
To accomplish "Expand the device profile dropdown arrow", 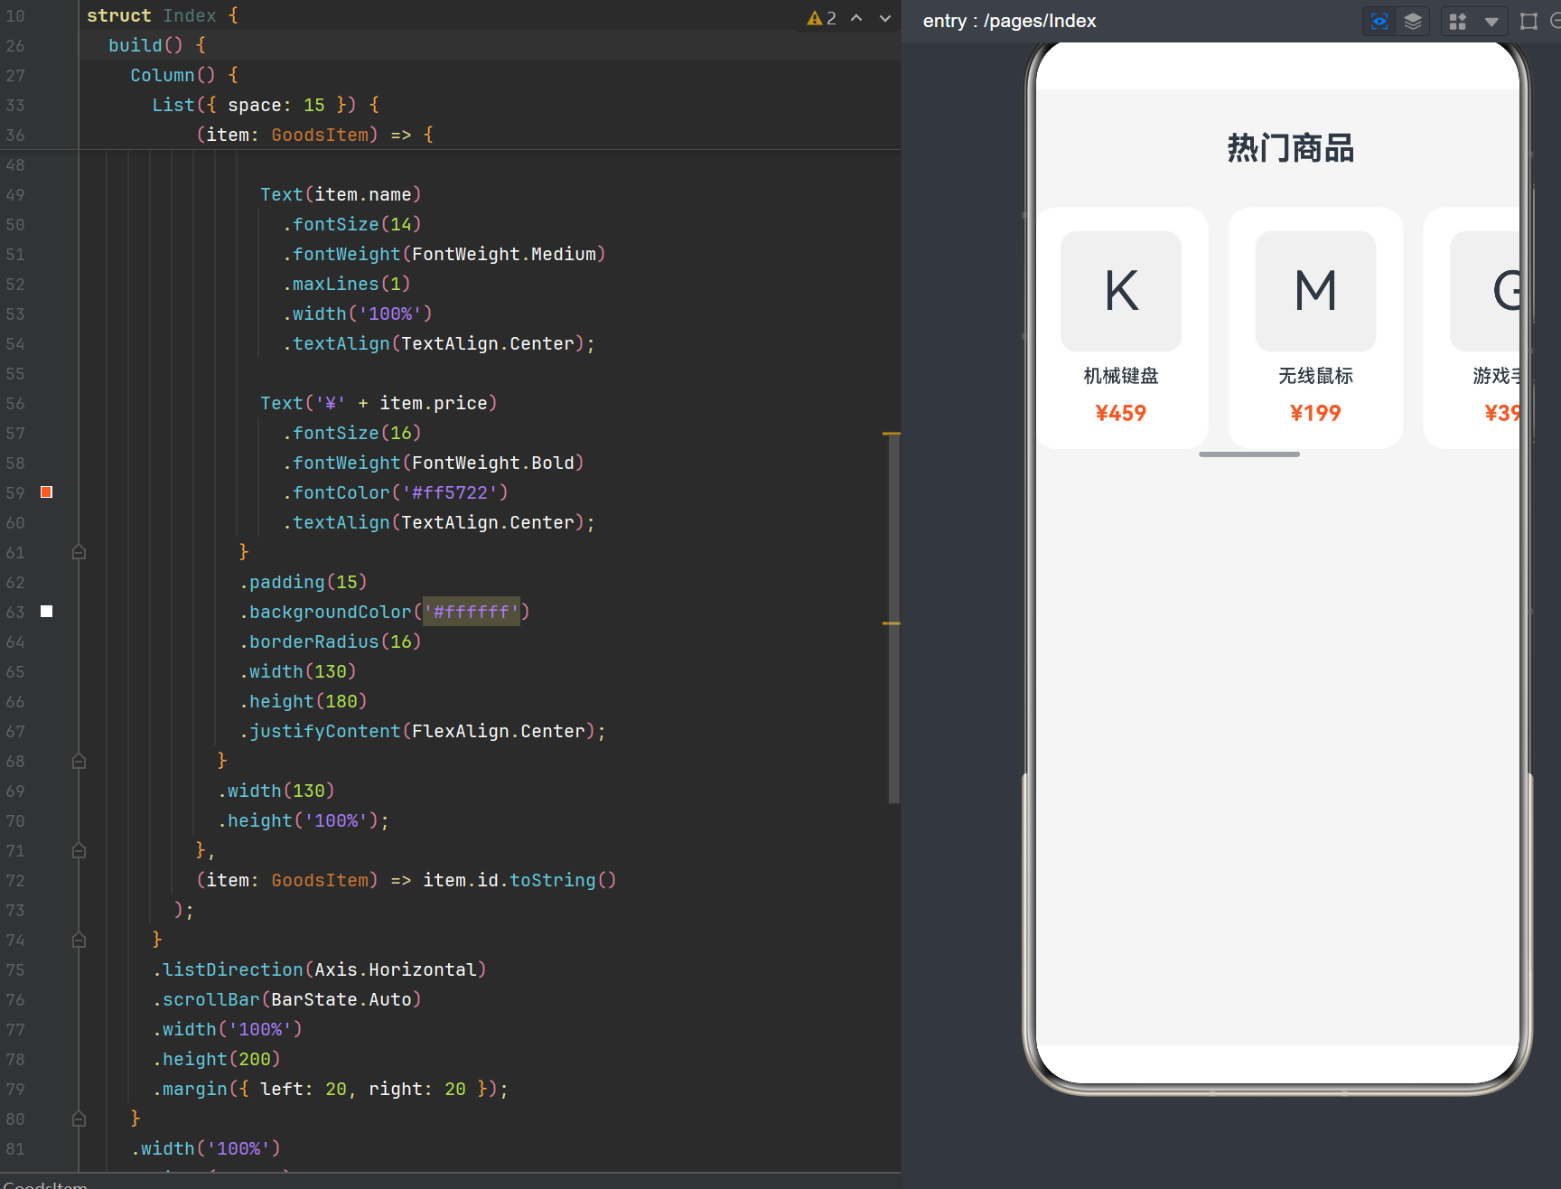I will coord(1491,22).
